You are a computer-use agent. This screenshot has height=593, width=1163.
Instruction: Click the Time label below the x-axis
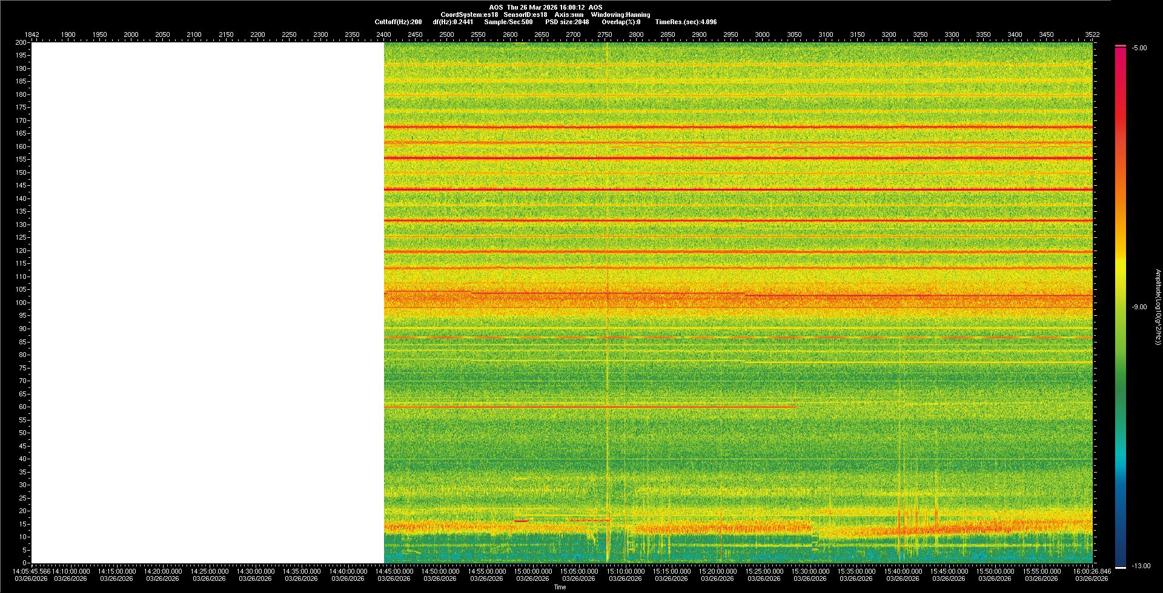[560, 587]
